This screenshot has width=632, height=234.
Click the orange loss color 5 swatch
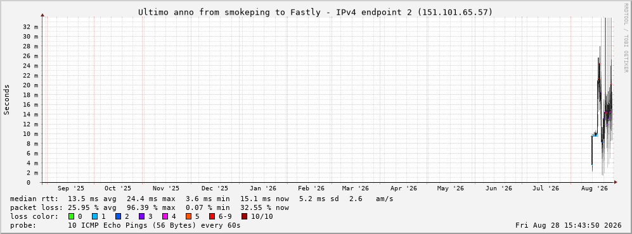(189, 216)
